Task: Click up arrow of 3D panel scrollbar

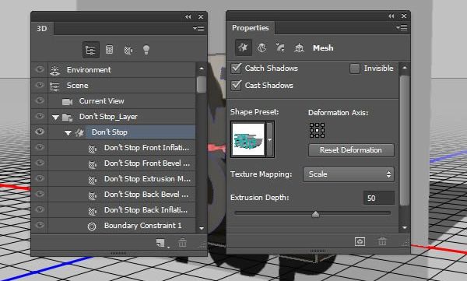Action: [202, 68]
